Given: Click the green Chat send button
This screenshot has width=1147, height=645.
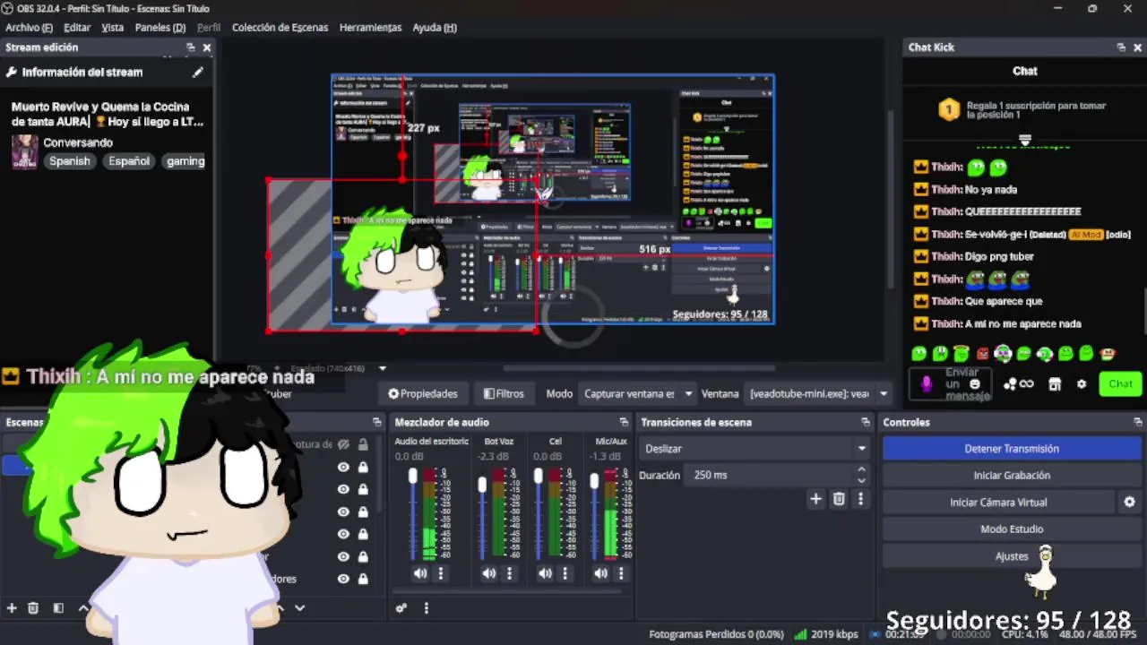Looking at the screenshot, I should [1120, 383].
